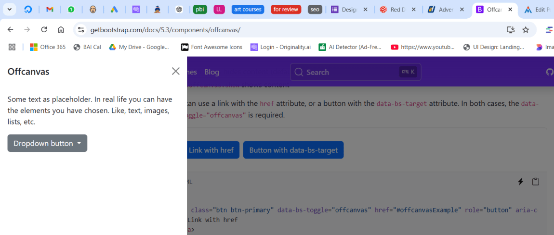Expand the 'art courses' tab group

click(x=248, y=9)
